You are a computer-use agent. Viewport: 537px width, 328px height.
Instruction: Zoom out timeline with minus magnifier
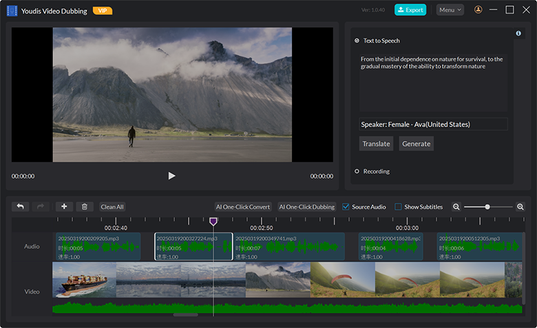(x=456, y=206)
